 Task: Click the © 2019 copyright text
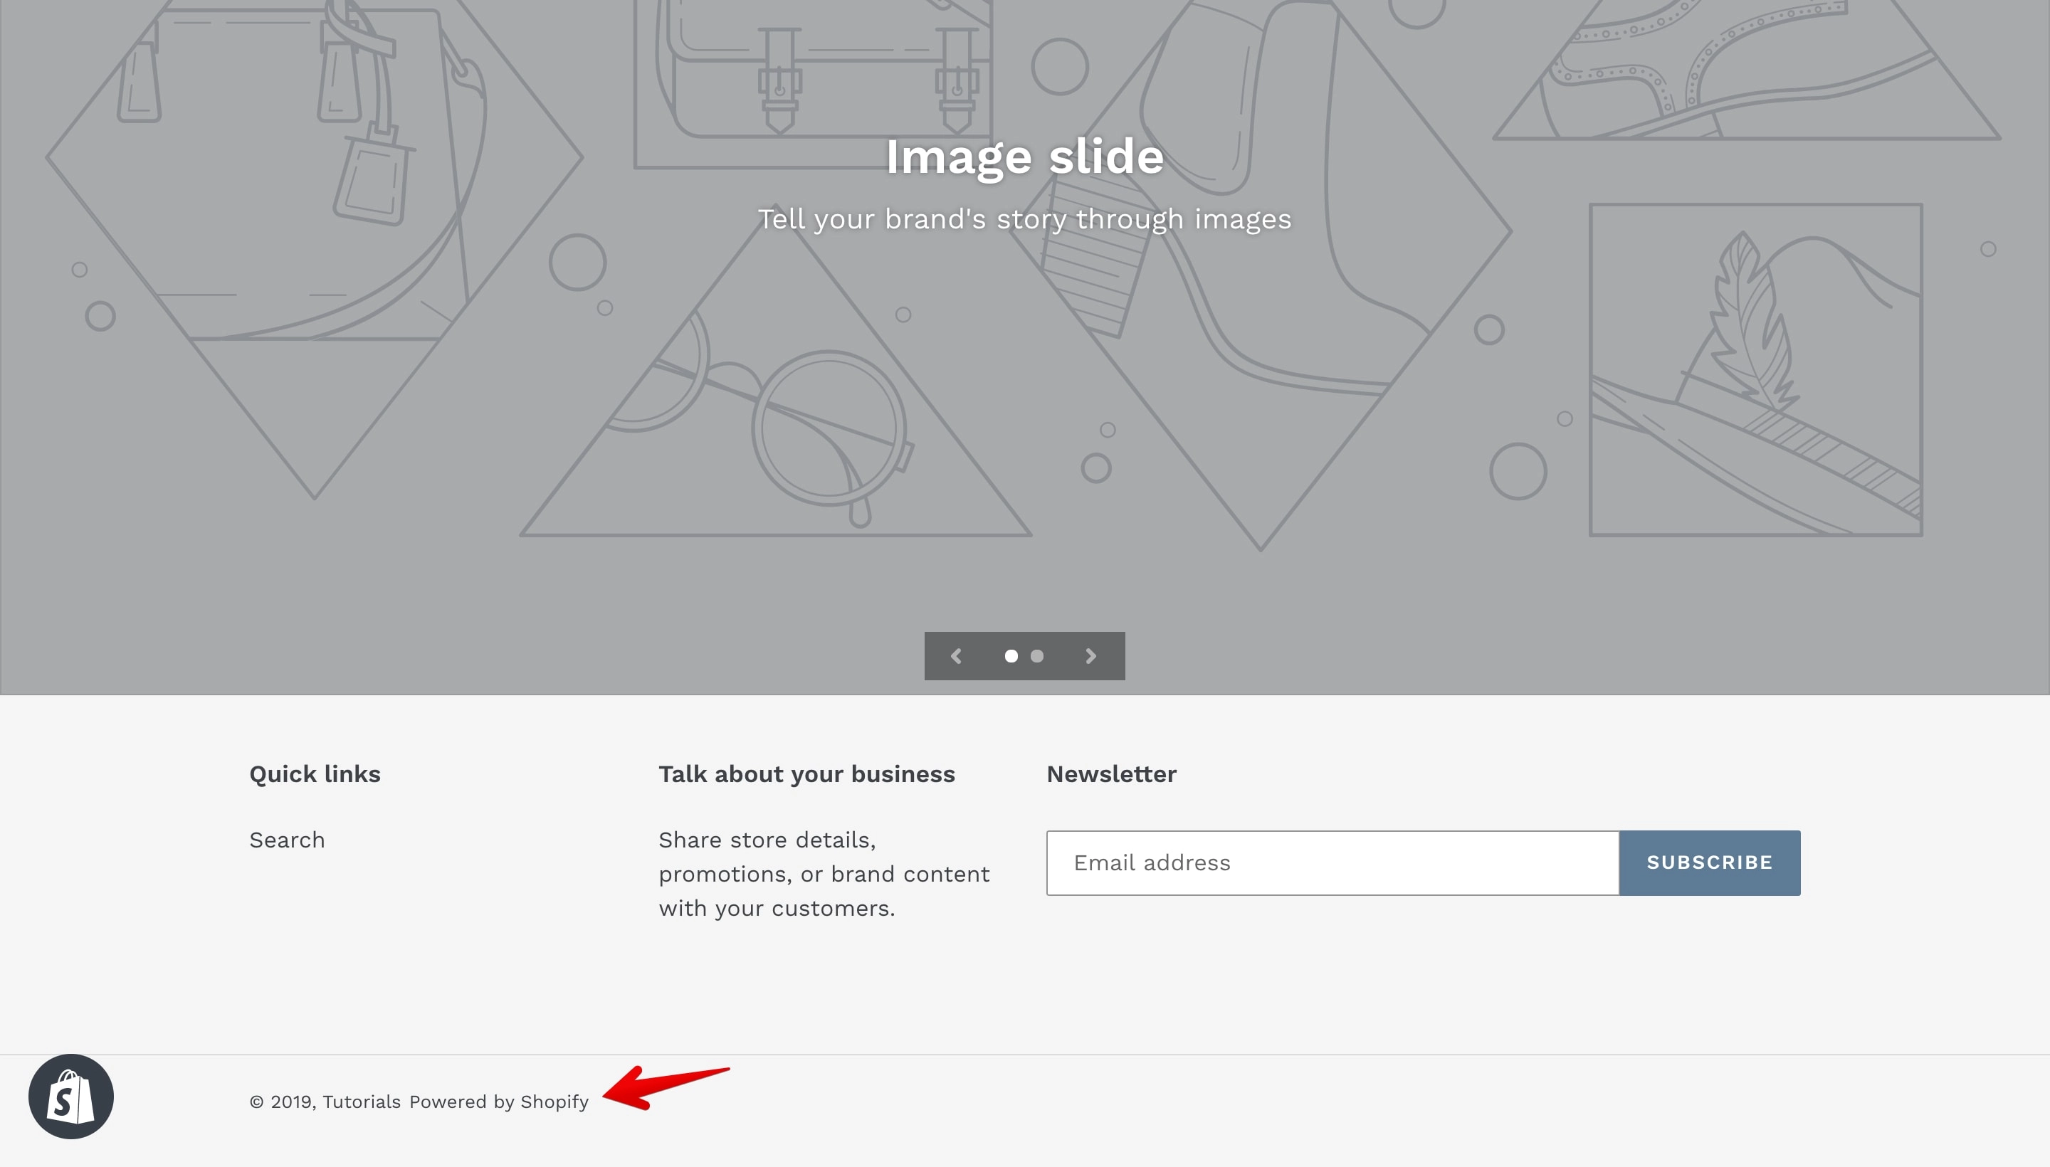[x=283, y=1102]
